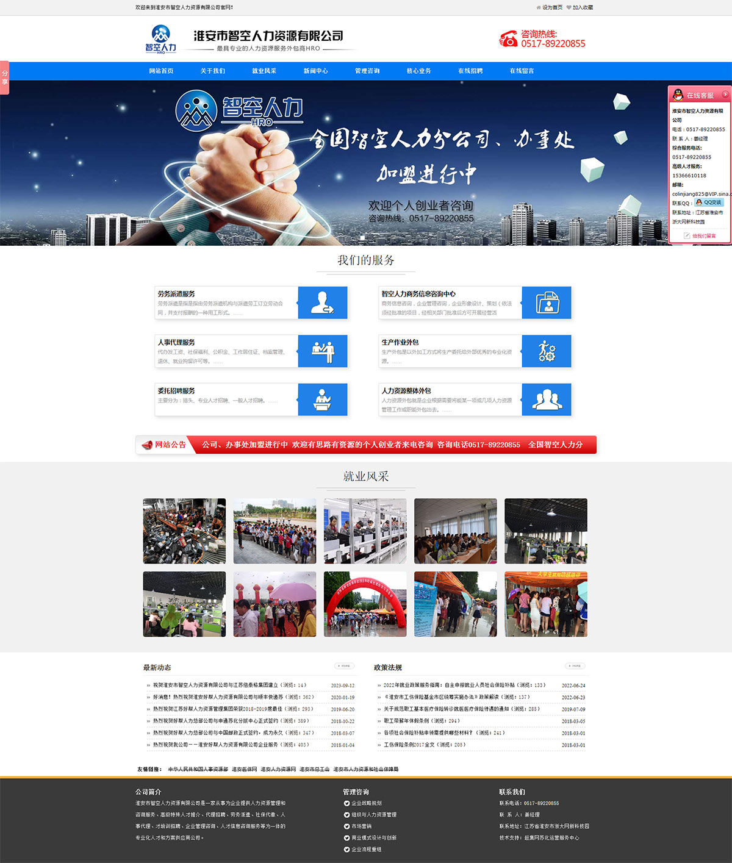Click the 给我们留言 link
This screenshot has height=863, width=732.
[x=703, y=236]
